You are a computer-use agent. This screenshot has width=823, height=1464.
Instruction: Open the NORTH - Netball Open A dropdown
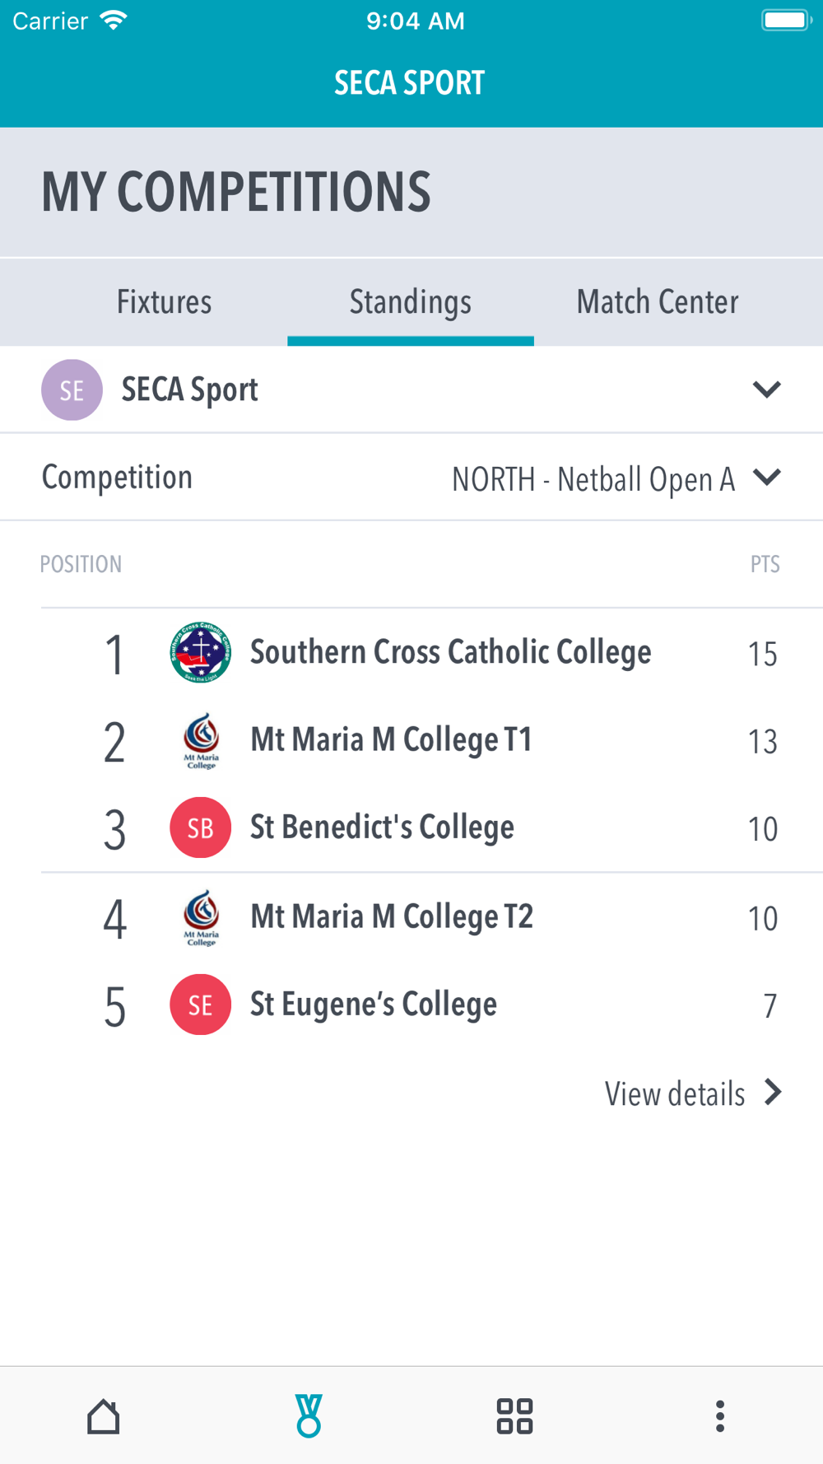coord(616,478)
